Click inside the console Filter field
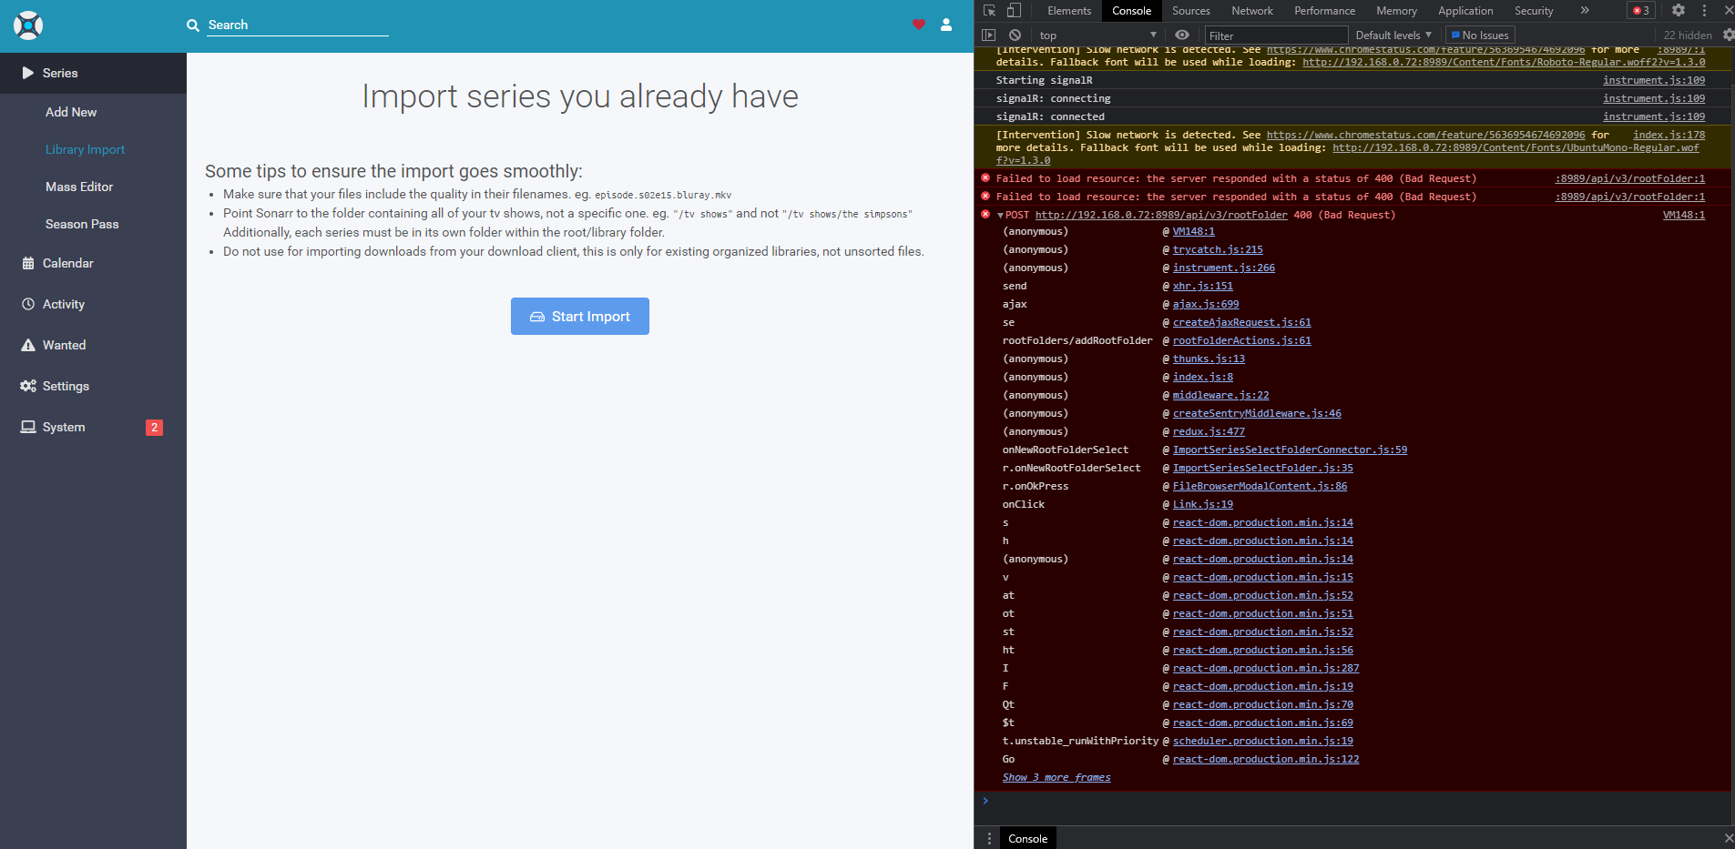This screenshot has width=1735, height=849. pos(1275,35)
